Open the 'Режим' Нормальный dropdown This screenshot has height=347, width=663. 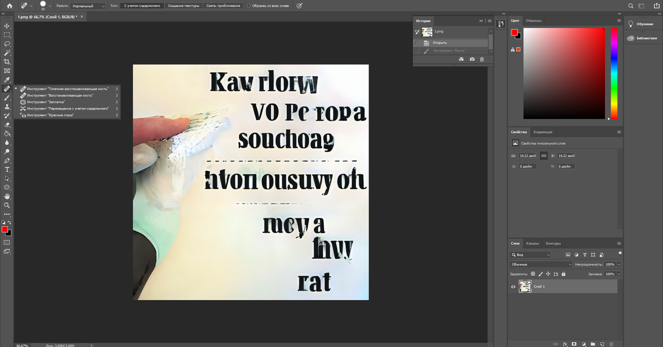click(x=89, y=6)
